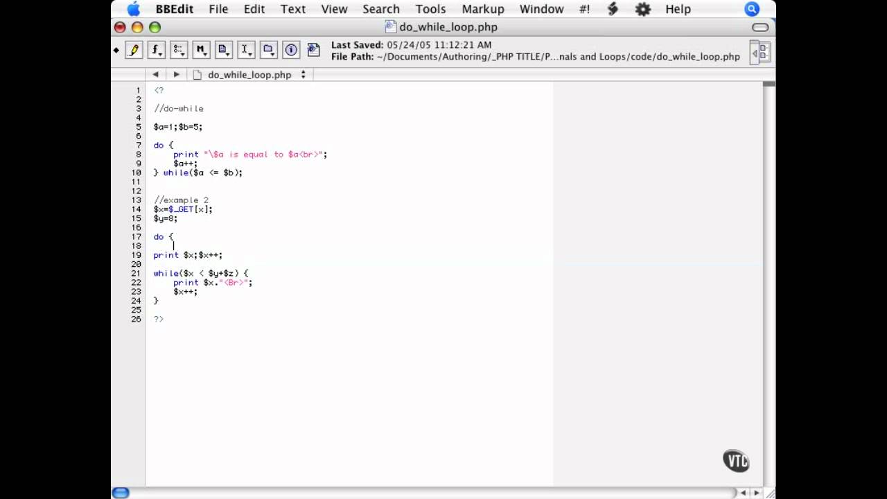Click the document proxy icon beside Last Saved
Viewport: 887px width, 499px height.
(x=313, y=50)
